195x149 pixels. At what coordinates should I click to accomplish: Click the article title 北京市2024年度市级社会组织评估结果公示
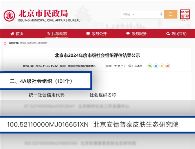click(x=97, y=55)
